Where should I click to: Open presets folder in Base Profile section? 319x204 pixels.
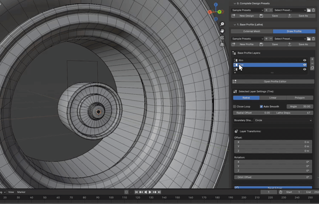pyautogui.click(x=309, y=39)
